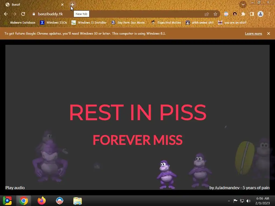Image resolution: width=275 pixels, height=206 pixels.
Task: Dismiss the Chrome update infobar
Action: [269, 34]
